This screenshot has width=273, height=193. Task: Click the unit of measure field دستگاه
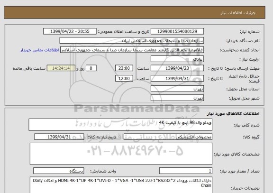(58, 171)
